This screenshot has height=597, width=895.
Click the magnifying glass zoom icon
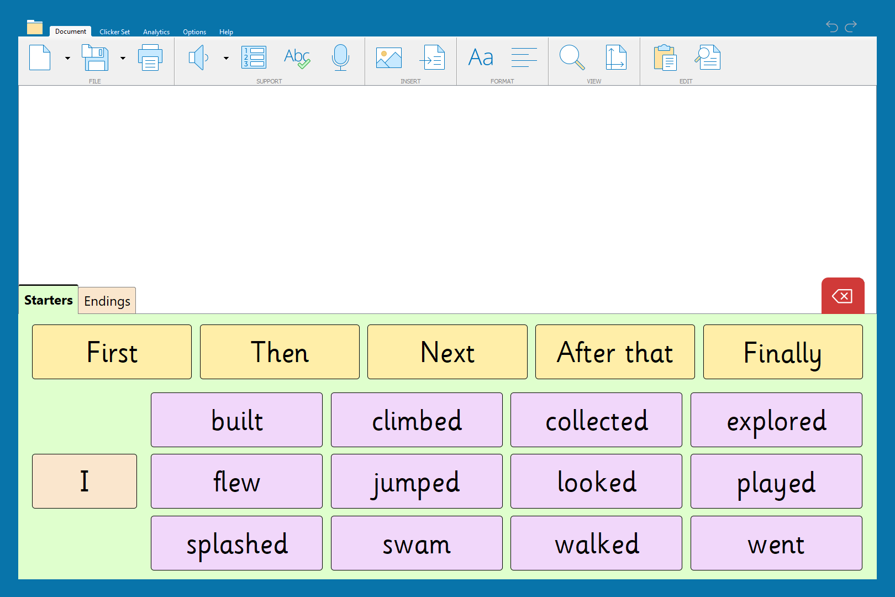(x=572, y=57)
